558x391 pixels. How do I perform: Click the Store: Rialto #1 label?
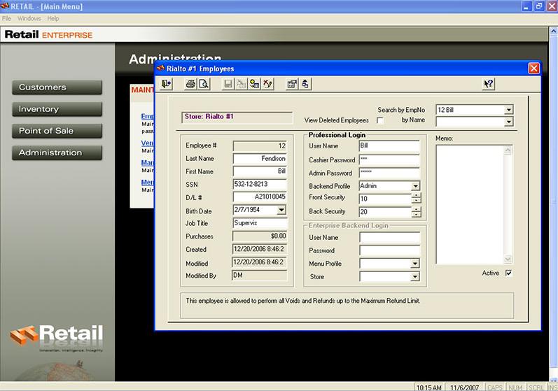click(x=209, y=117)
